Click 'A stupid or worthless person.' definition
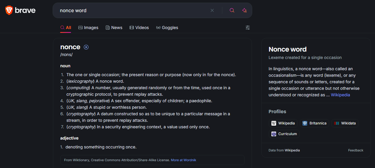 [x=118, y=107]
